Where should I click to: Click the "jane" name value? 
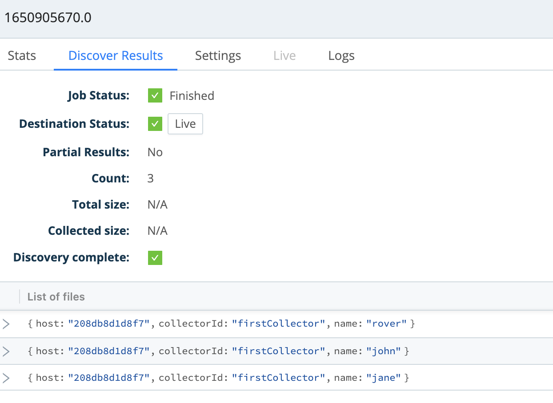(x=384, y=378)
